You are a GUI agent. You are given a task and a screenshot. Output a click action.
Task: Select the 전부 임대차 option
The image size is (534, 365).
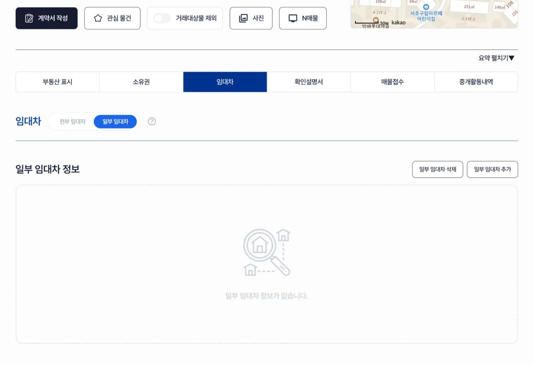(x=72, y=122)
